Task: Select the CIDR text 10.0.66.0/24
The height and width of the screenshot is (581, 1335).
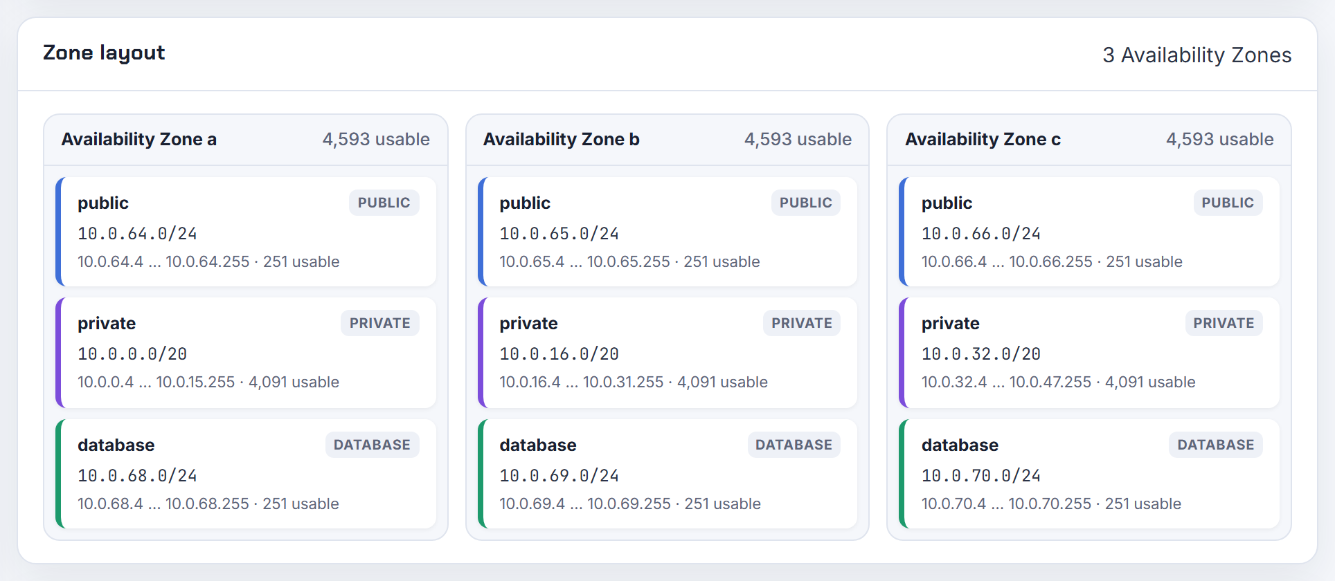Action: [980, 234]
